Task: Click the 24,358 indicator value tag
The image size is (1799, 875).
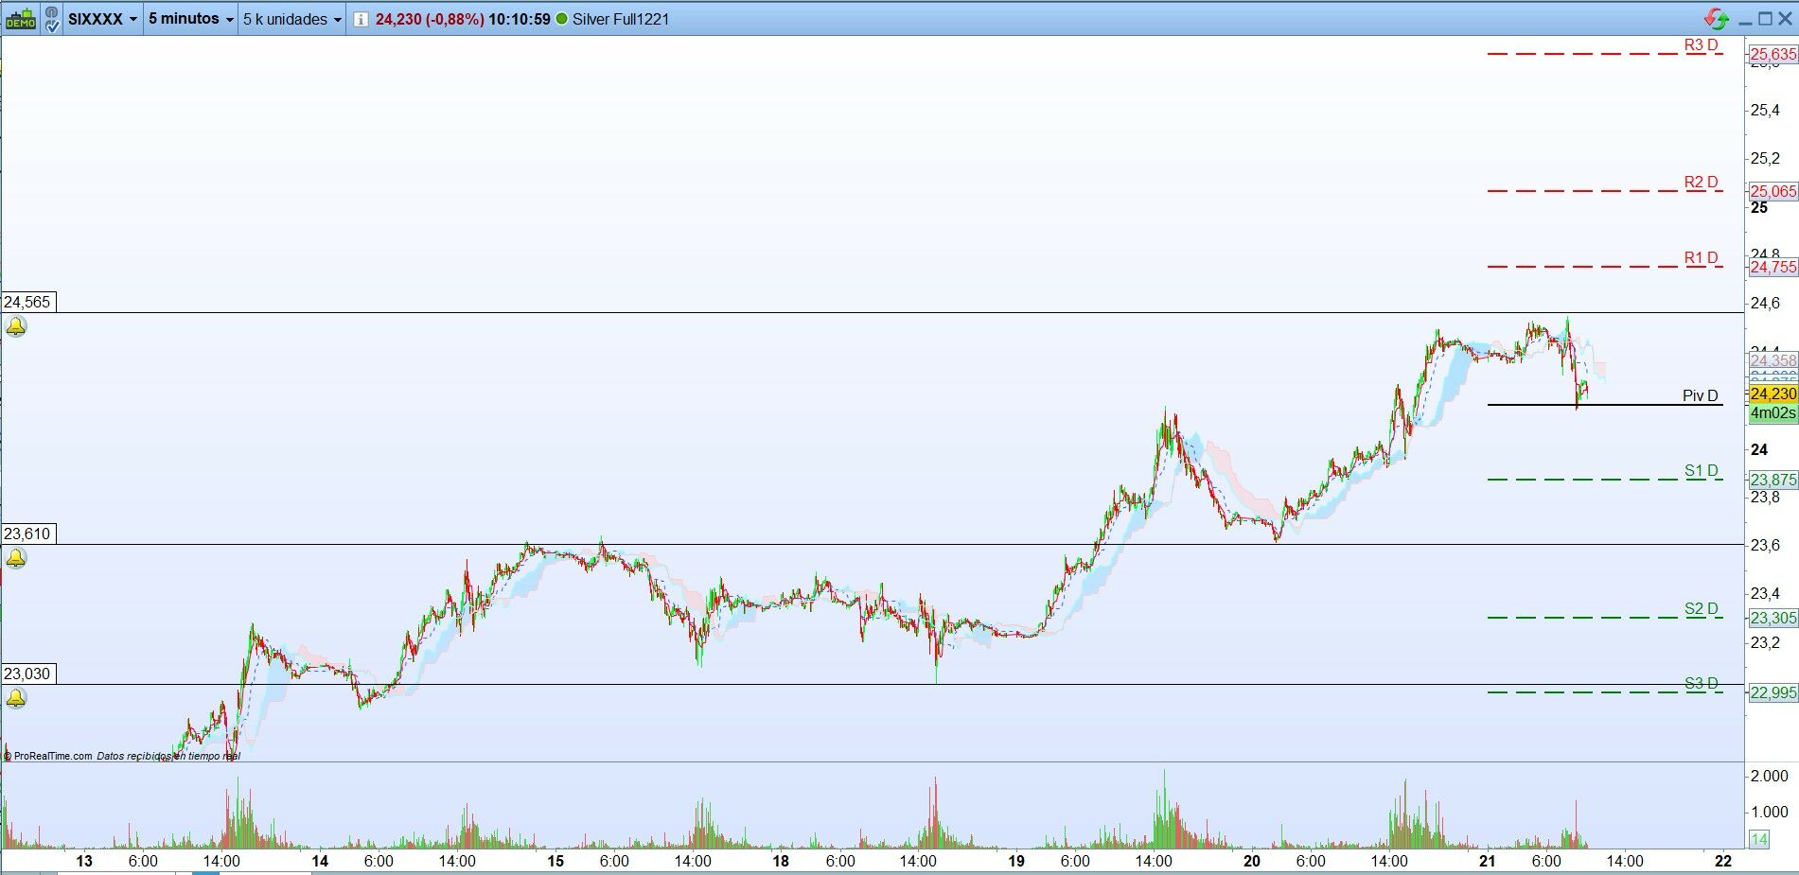Action: tap(1773, 360)
